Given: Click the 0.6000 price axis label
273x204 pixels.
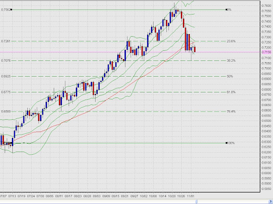Looking at the screenshot, I should click(266, 173).
